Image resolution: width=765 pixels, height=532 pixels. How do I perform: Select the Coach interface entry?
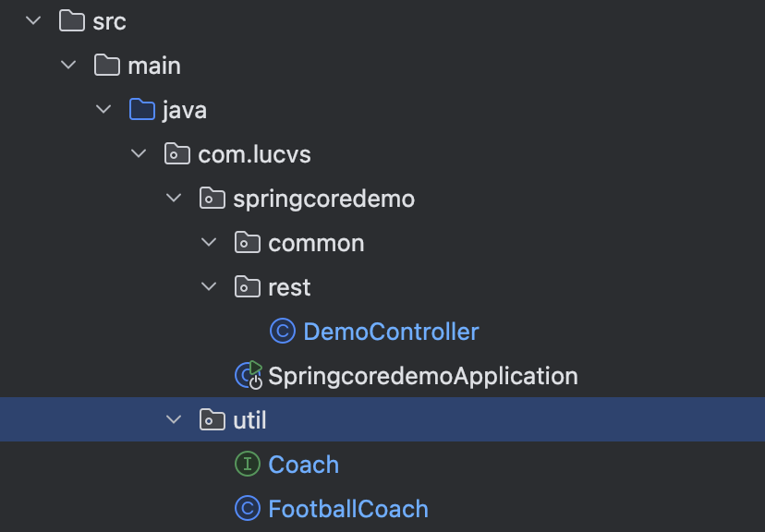pyautogui.click(x=303, y=465)
